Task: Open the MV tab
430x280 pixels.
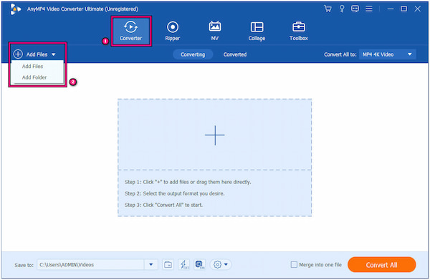Action: [215, 31]
